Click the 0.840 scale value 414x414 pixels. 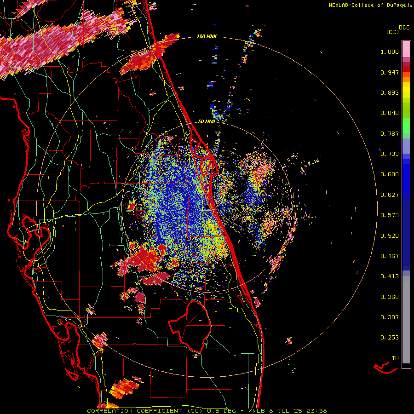coord(390,113)
